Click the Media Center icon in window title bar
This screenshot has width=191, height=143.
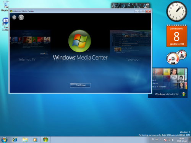coord(11,11)
